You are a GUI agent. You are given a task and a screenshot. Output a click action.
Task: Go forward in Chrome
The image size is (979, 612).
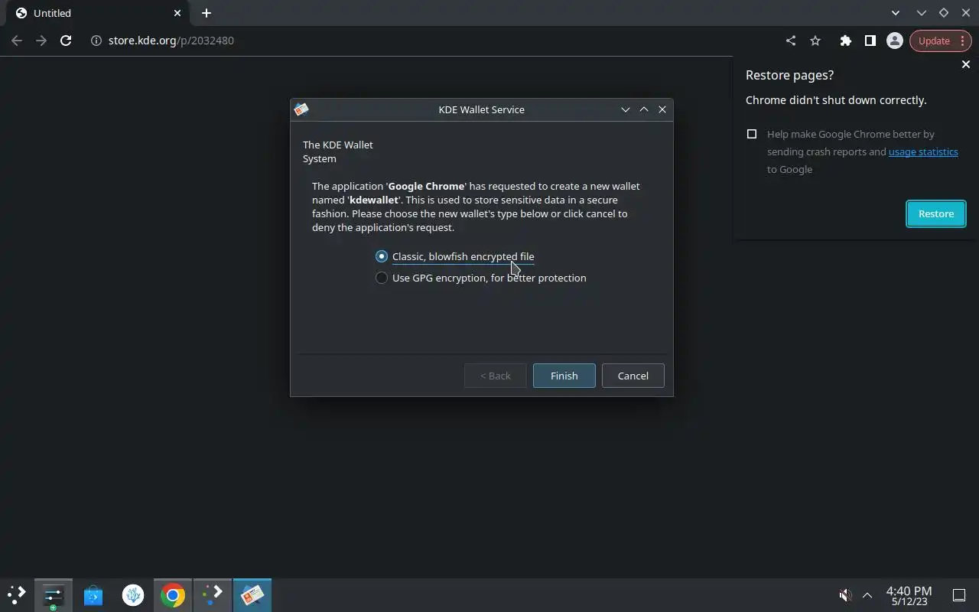(x=41, y=41)
